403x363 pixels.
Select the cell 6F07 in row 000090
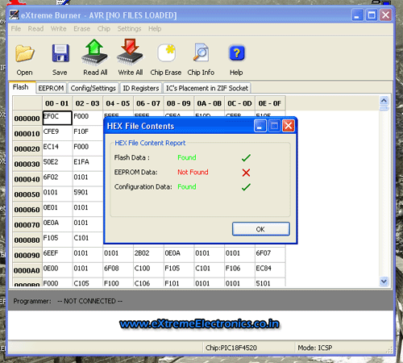tap(270, 255)
